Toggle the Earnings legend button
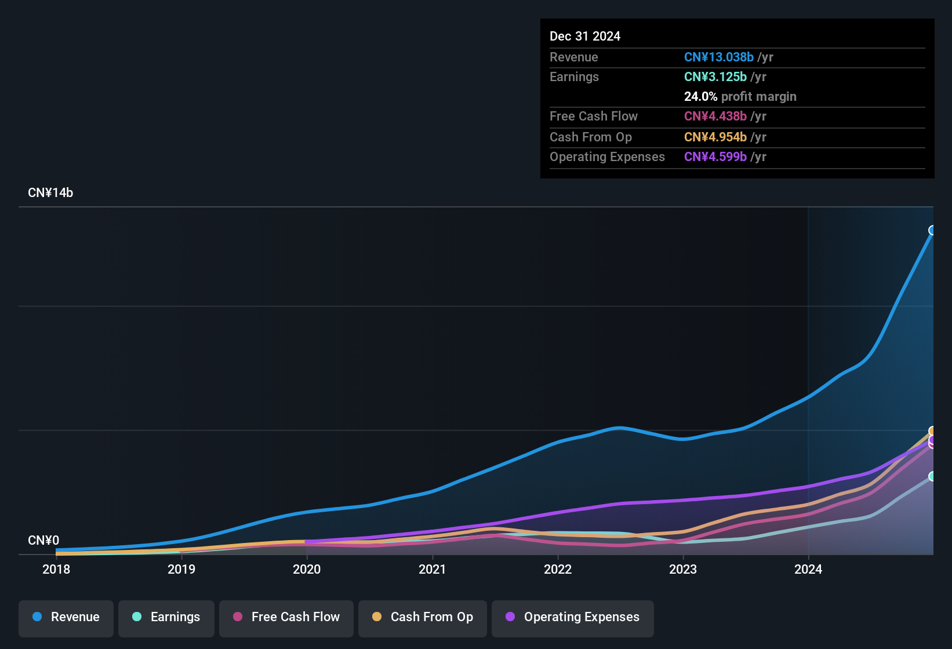This screenshot has height=649, width=952. [x=166, y=618]
